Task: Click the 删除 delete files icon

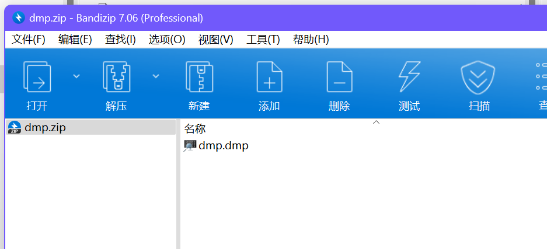Action: [339, 76]
